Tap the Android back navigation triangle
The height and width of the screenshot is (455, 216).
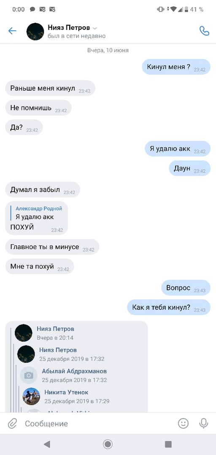[x=46, y=444]
